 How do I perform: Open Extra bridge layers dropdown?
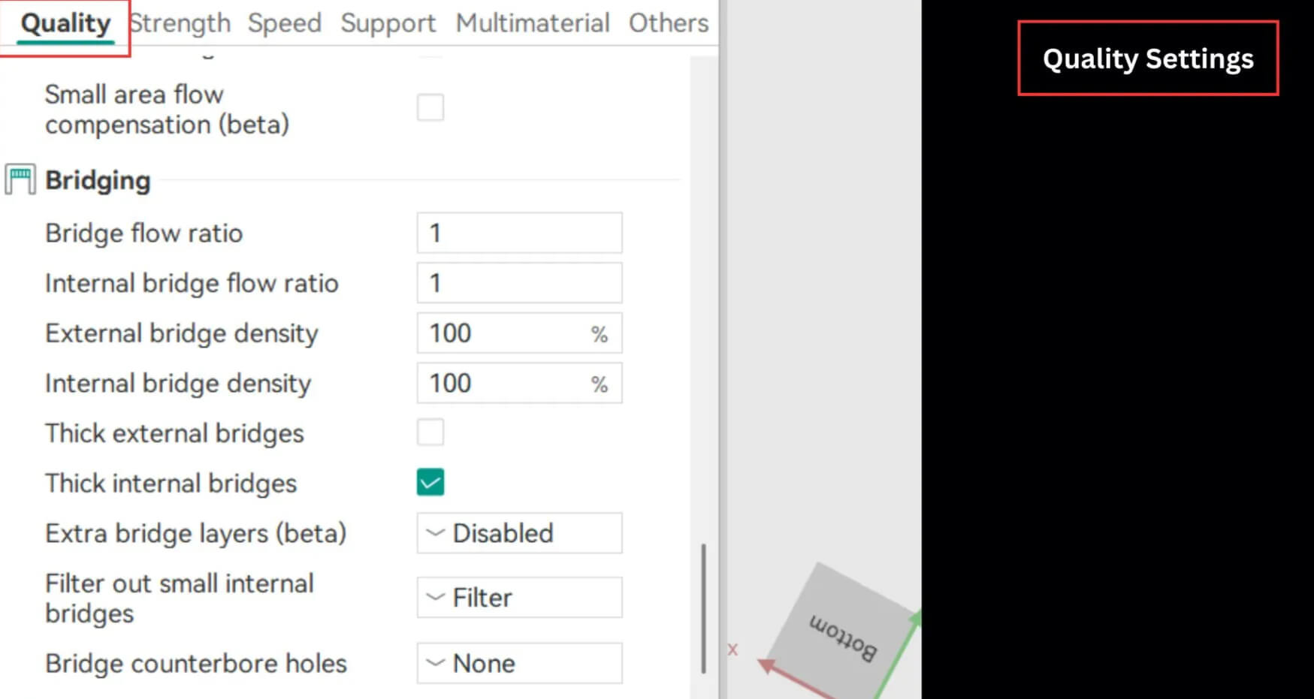519,533
